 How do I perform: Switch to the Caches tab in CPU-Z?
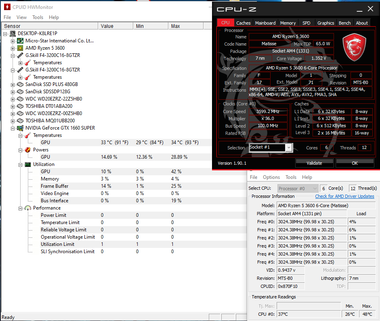(x=244, y=23)
